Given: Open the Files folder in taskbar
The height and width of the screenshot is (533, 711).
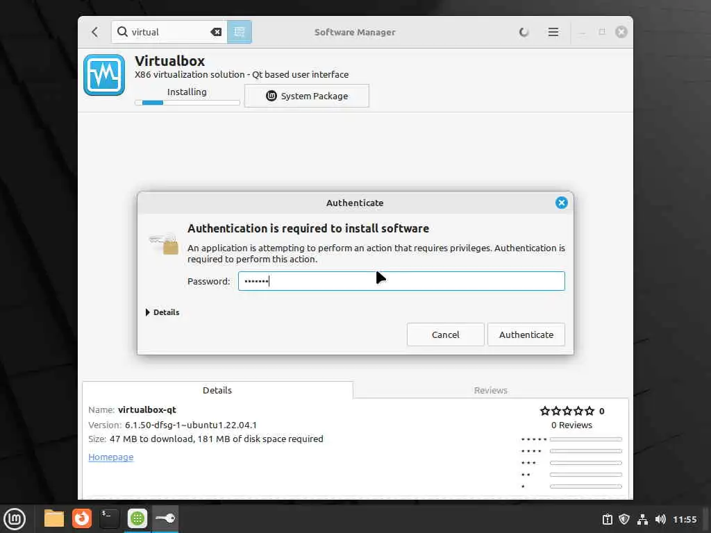Looking at the screenshot, I should pyautogui.click(x=53, y=518).
